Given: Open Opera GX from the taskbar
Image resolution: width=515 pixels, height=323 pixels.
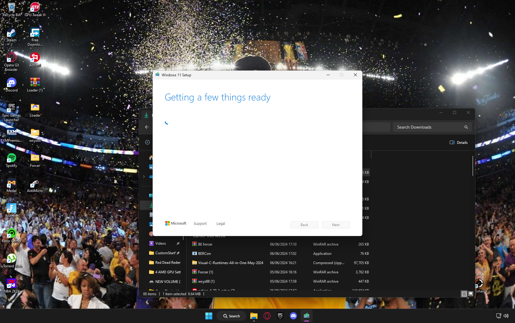Looking at the screenshot, I should tap(267, 316).
